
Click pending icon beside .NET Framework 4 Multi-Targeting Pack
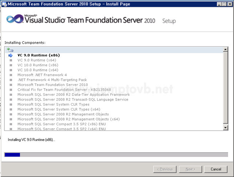[x=11, y=80]
